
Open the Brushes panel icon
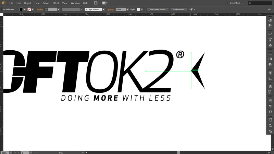270,39
